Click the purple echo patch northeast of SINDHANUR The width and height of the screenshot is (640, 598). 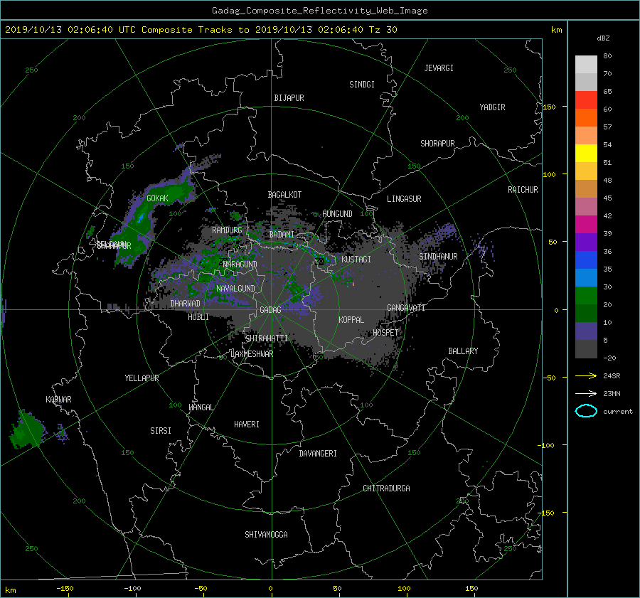click(446, 231)
